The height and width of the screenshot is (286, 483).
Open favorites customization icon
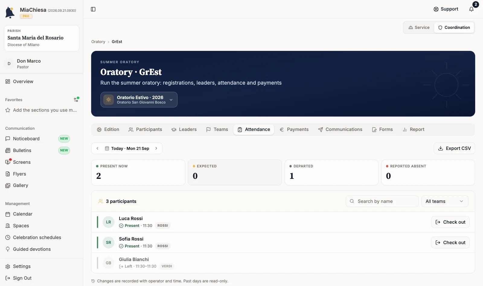coord(76,100)
